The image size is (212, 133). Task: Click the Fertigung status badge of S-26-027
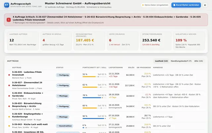pyautogui.click(x=63, y=85)
